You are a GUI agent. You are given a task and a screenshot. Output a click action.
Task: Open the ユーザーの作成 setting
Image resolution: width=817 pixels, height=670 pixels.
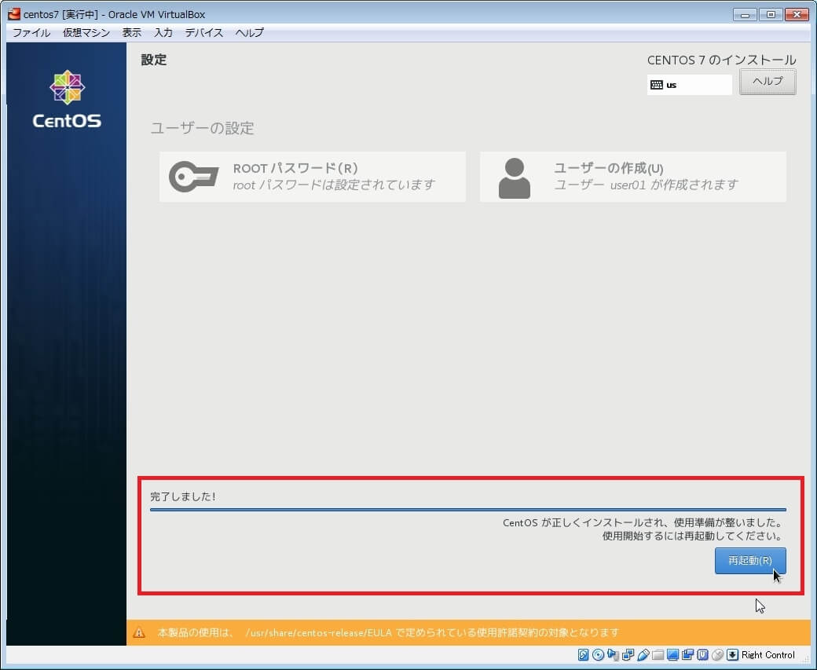coord(632,177)
